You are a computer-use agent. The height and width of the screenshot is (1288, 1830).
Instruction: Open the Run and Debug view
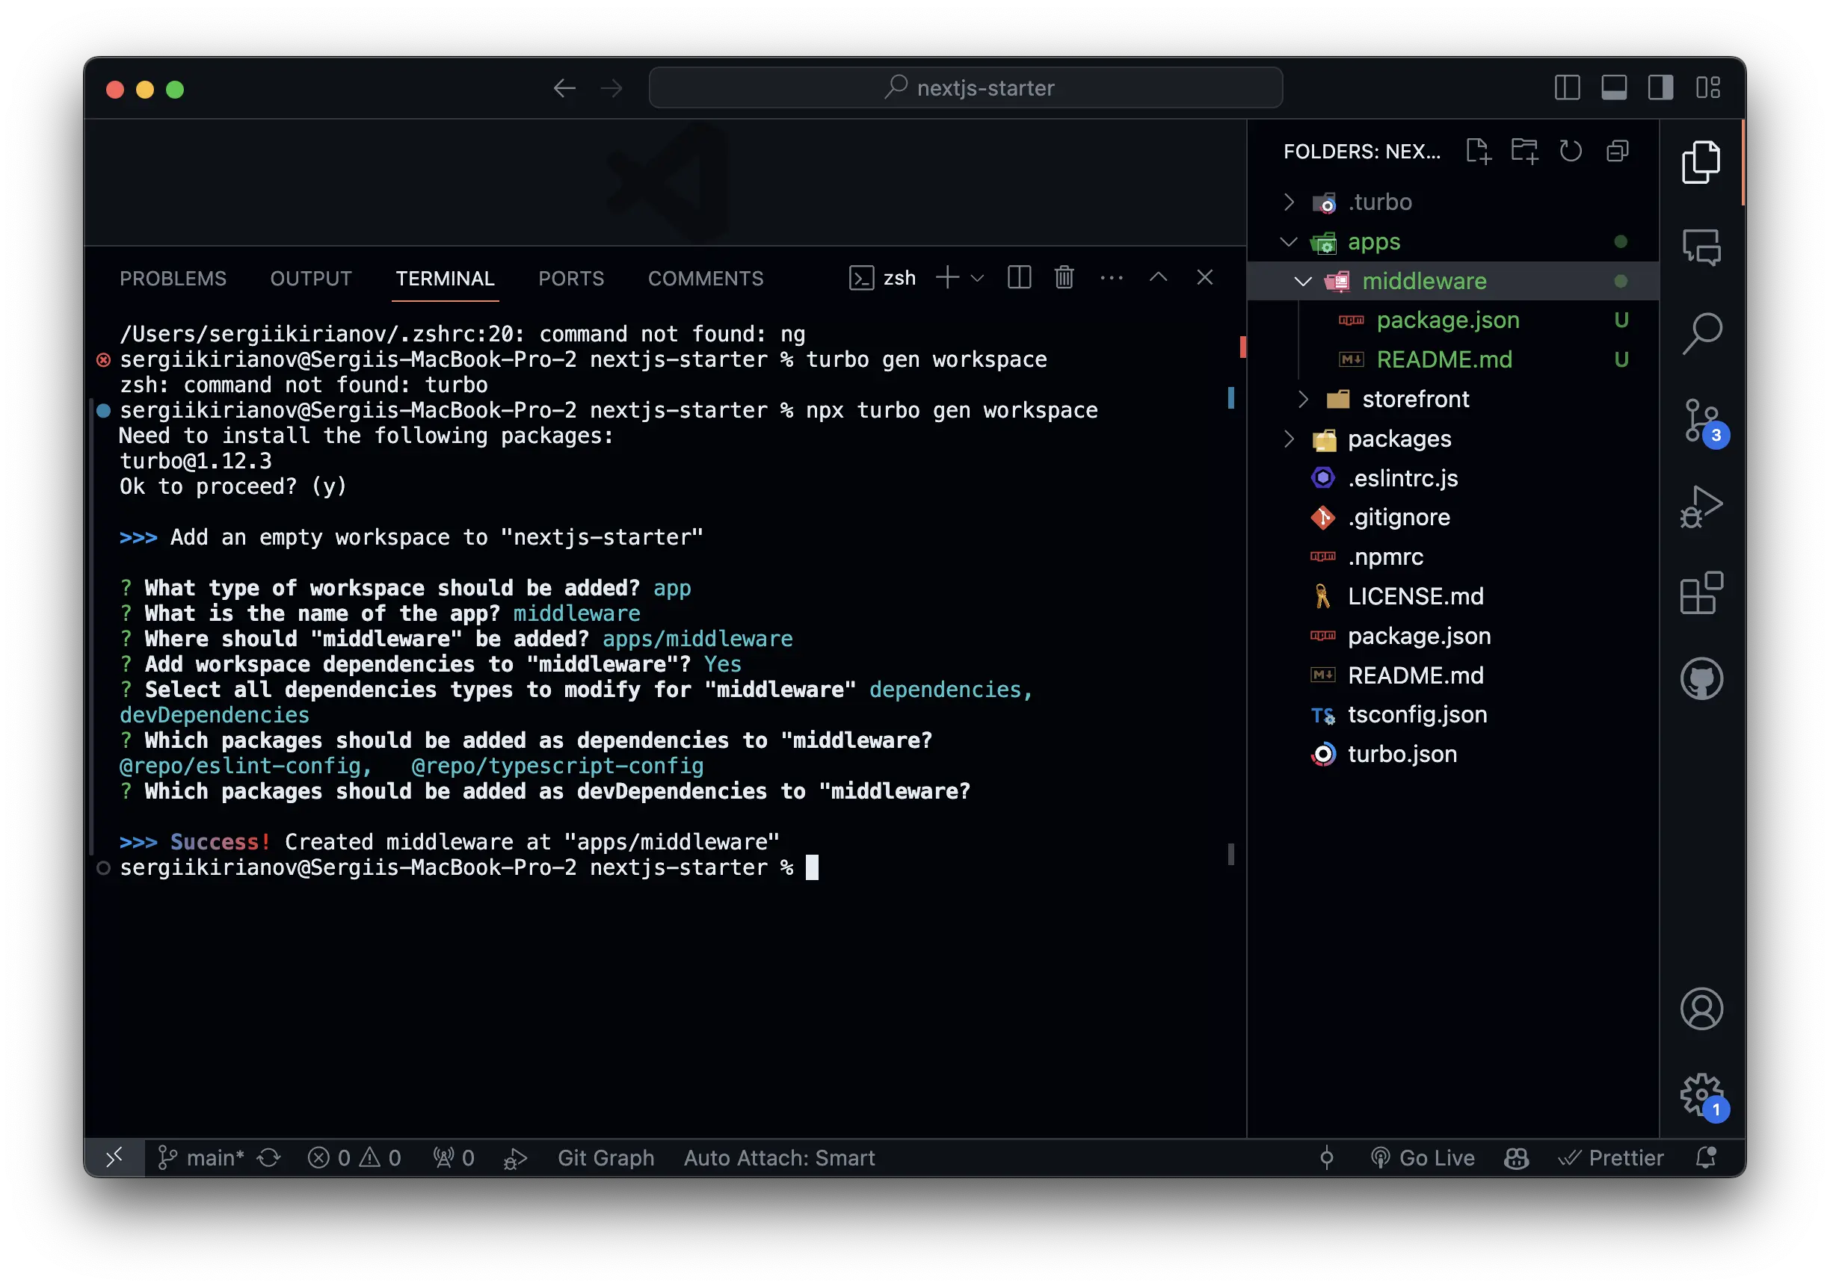click(1702, 506)
